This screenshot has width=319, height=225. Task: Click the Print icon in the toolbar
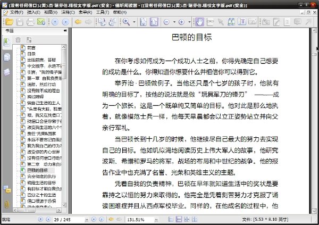tap(30, 22)
